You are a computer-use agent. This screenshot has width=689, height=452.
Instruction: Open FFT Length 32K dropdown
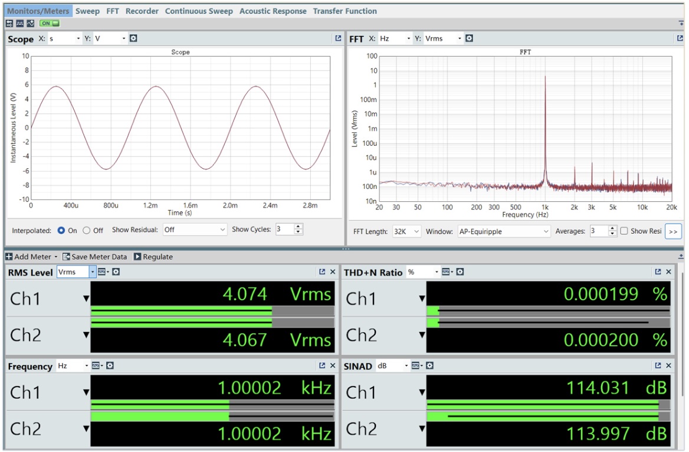tap(406, 231)
